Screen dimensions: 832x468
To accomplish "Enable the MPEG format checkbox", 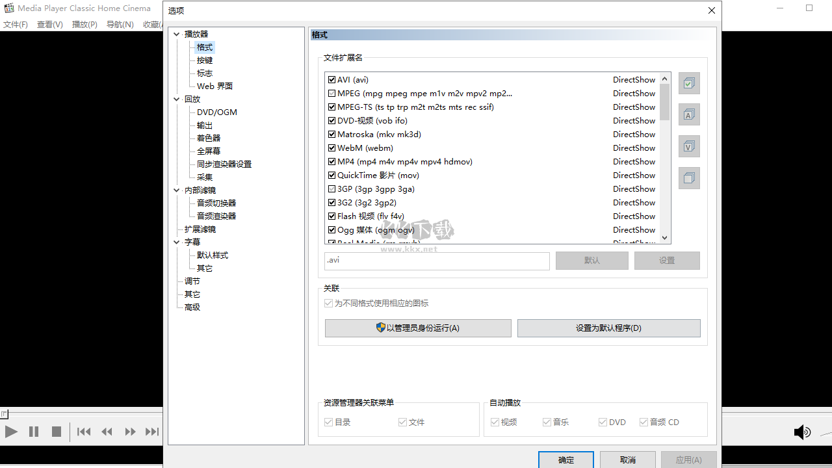I will [331, 93].
